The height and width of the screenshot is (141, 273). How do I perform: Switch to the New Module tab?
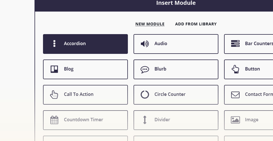click(150, 24)
